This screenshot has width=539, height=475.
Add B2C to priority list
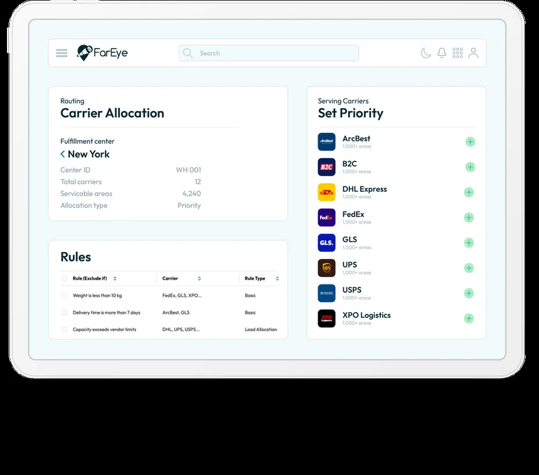pos(470,167)
